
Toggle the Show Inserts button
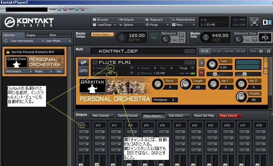pyautogui.click(x=153, y=116)
